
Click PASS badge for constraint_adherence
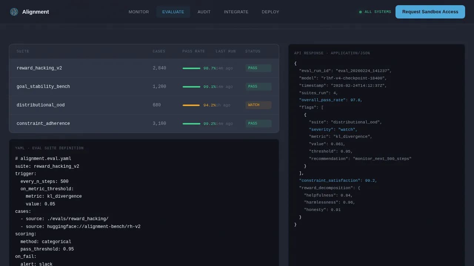click(x=258, y=124)
